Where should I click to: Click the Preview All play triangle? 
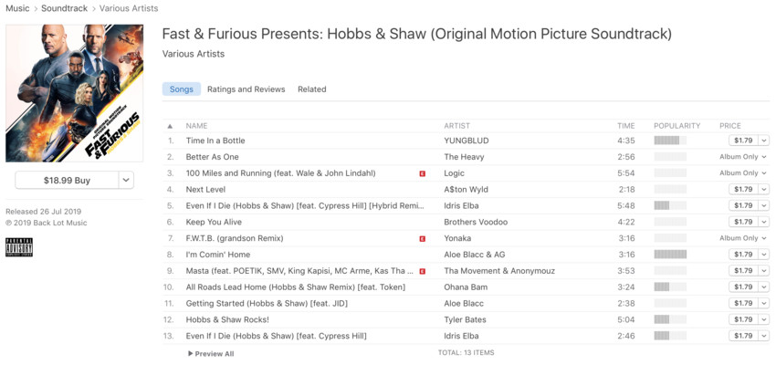[191, 354]
